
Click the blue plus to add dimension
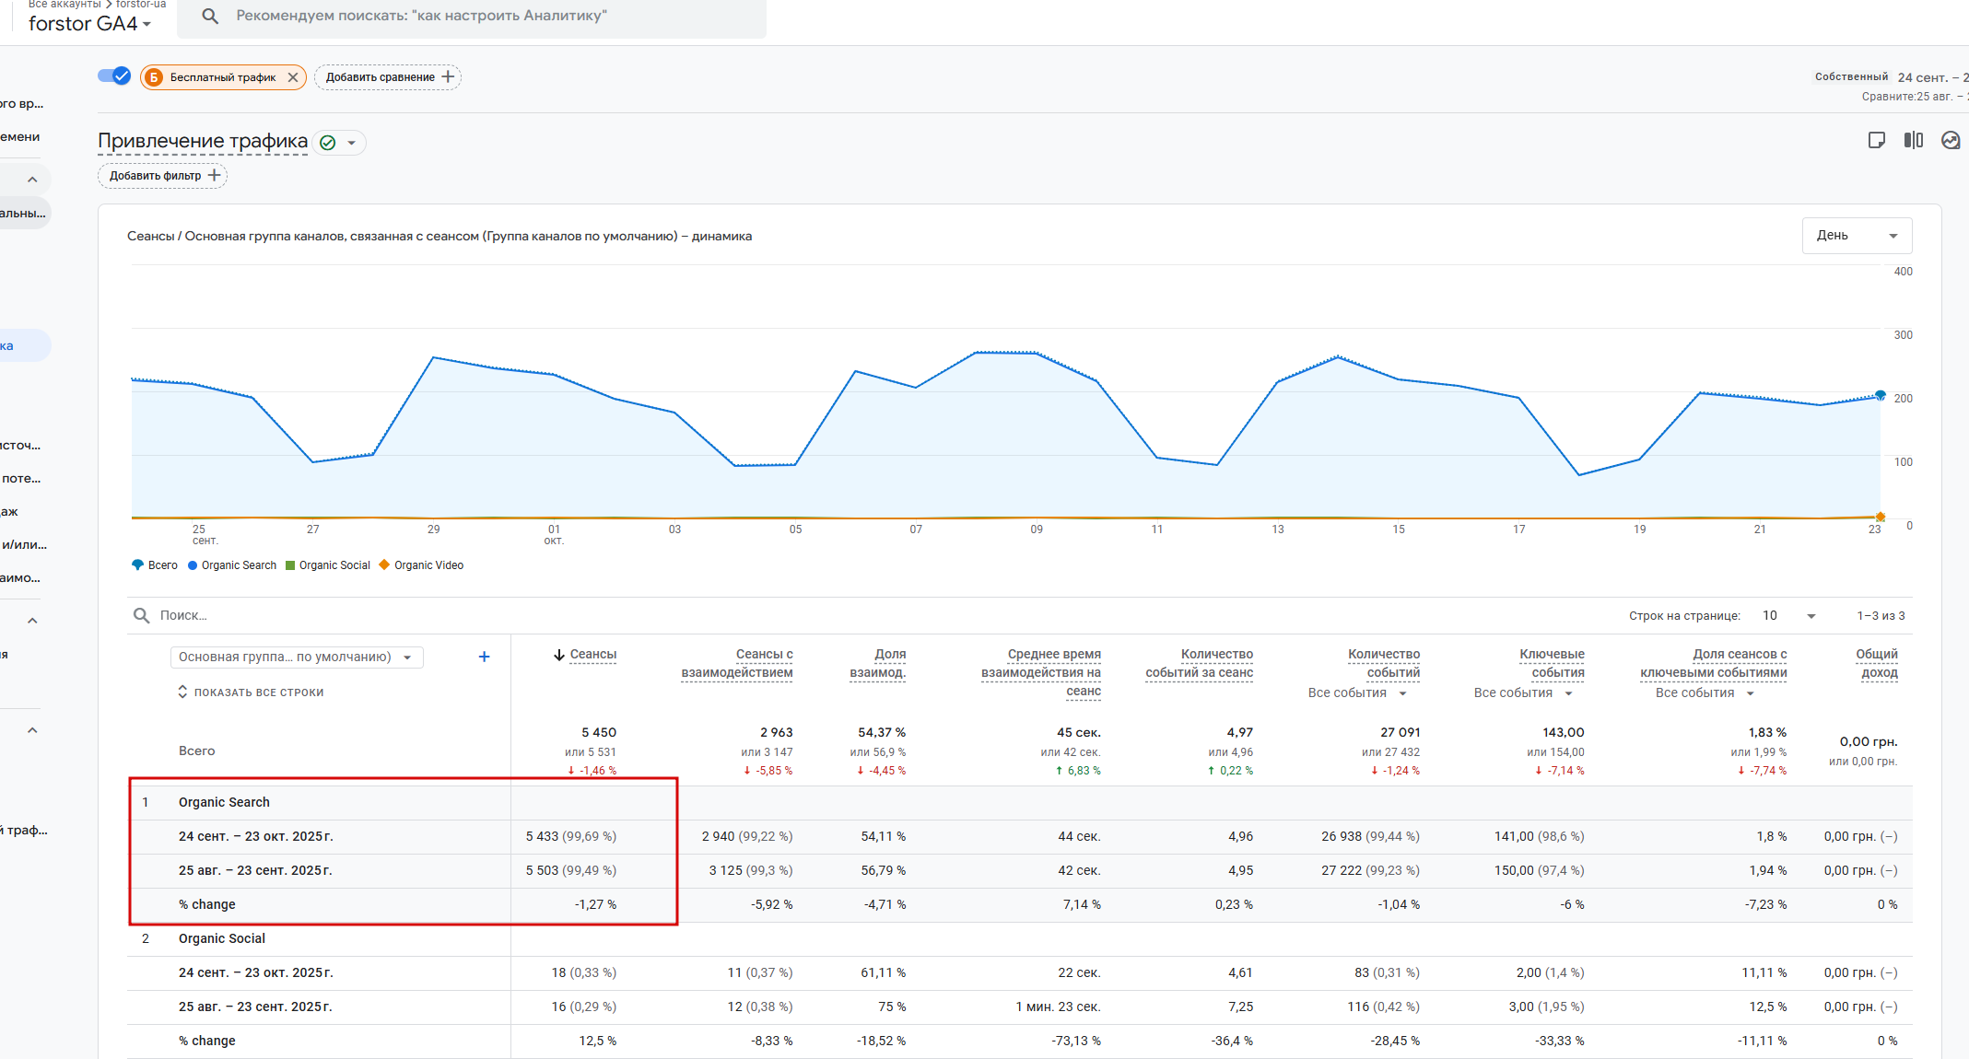pyautogui.click(x=484, y=657)
